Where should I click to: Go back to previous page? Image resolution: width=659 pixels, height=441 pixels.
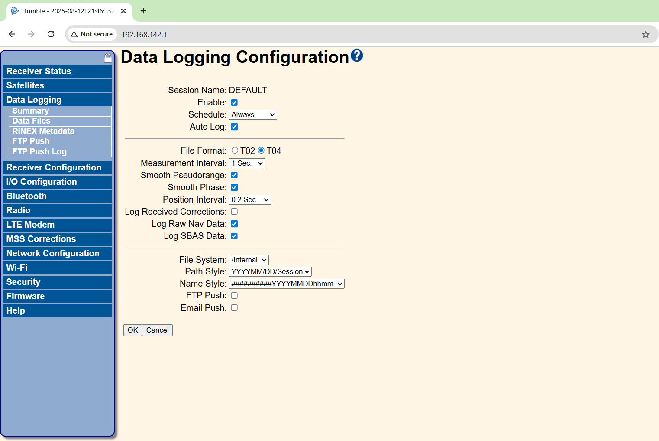[x=12, y=34]
